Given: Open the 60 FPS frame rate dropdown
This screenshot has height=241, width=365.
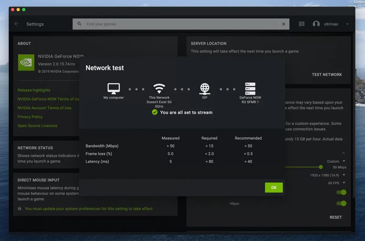Looking at the screenshot, I should coord(337,183).
